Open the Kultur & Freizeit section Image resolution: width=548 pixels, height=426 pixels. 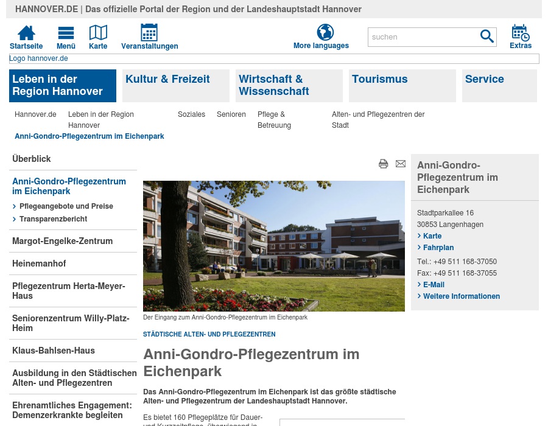[167, 79]
